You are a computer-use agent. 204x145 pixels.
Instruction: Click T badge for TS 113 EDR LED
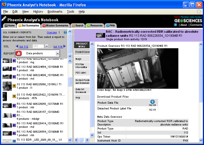[x=14, y=141]
